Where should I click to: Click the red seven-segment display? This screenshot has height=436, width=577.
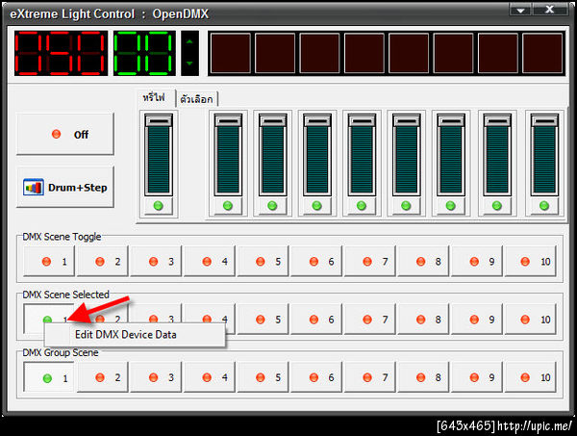coord(62,53)
